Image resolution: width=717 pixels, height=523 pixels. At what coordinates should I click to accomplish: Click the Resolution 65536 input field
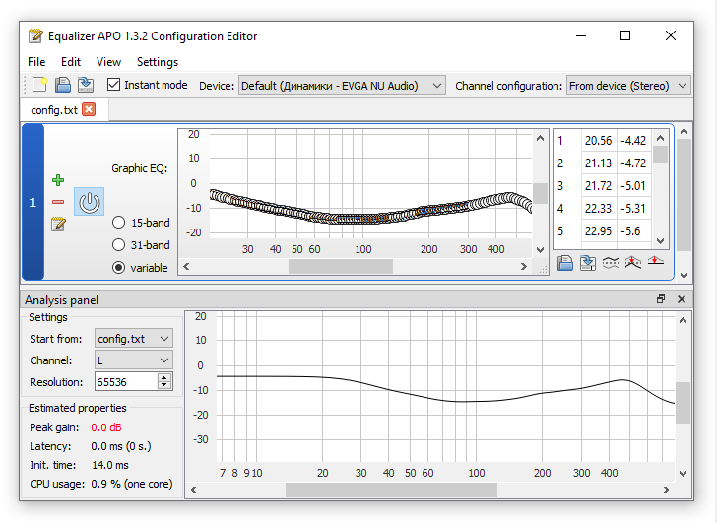coord(126,382)
